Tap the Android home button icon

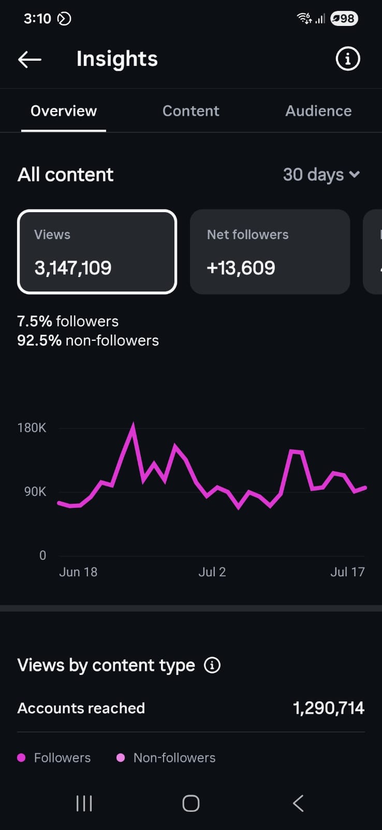[x=191, y=804]
